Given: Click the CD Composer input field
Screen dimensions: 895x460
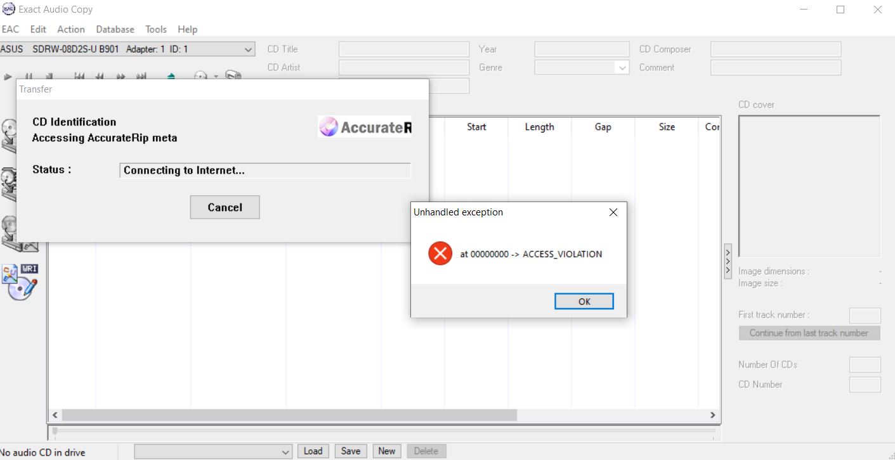Looking at the screenshot, I should [776, 49].
